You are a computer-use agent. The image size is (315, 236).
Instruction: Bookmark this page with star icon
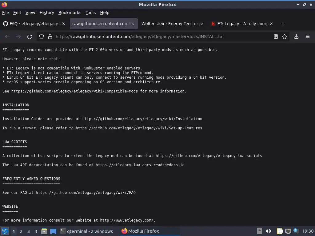[x=285, y=37]
